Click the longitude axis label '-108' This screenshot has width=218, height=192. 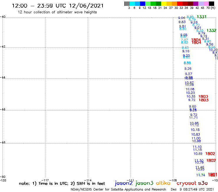coord(173,180)
